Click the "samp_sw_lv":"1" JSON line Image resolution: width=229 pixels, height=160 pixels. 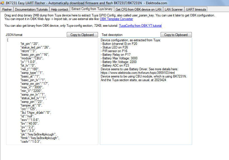(x=33, y=94)
